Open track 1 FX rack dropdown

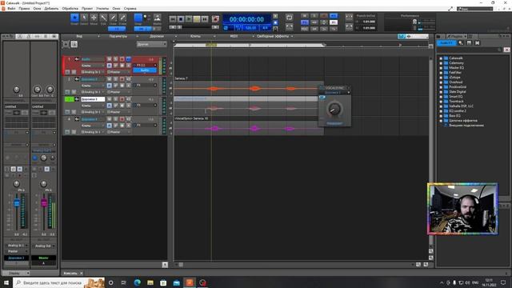pos(155,66)
